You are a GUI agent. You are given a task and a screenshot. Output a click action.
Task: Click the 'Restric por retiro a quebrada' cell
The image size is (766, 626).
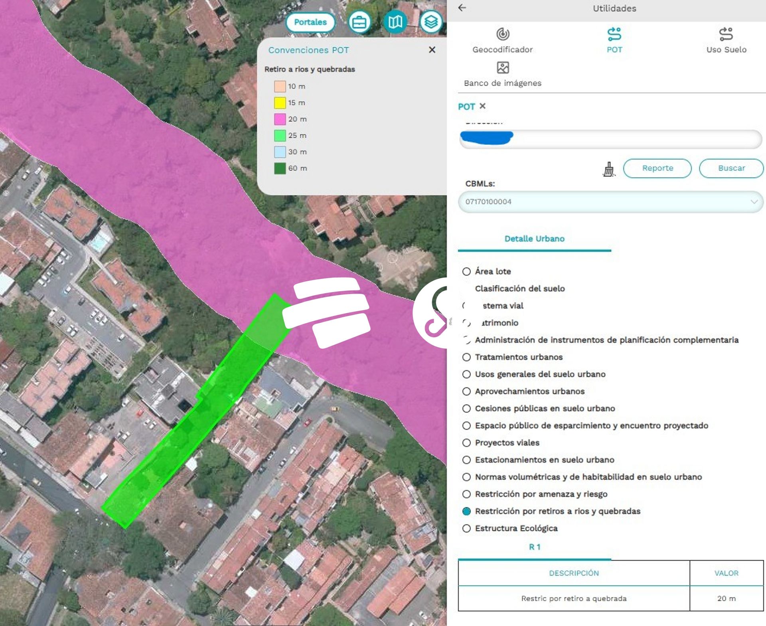[574, 598]
